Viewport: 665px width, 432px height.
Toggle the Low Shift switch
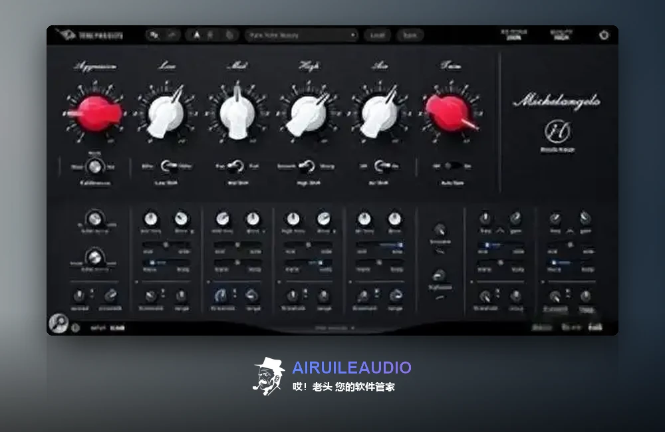click(167, 166)
